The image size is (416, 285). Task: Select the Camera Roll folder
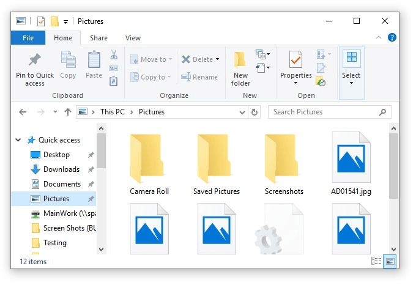pyautogui.click(x=149, y=165)
